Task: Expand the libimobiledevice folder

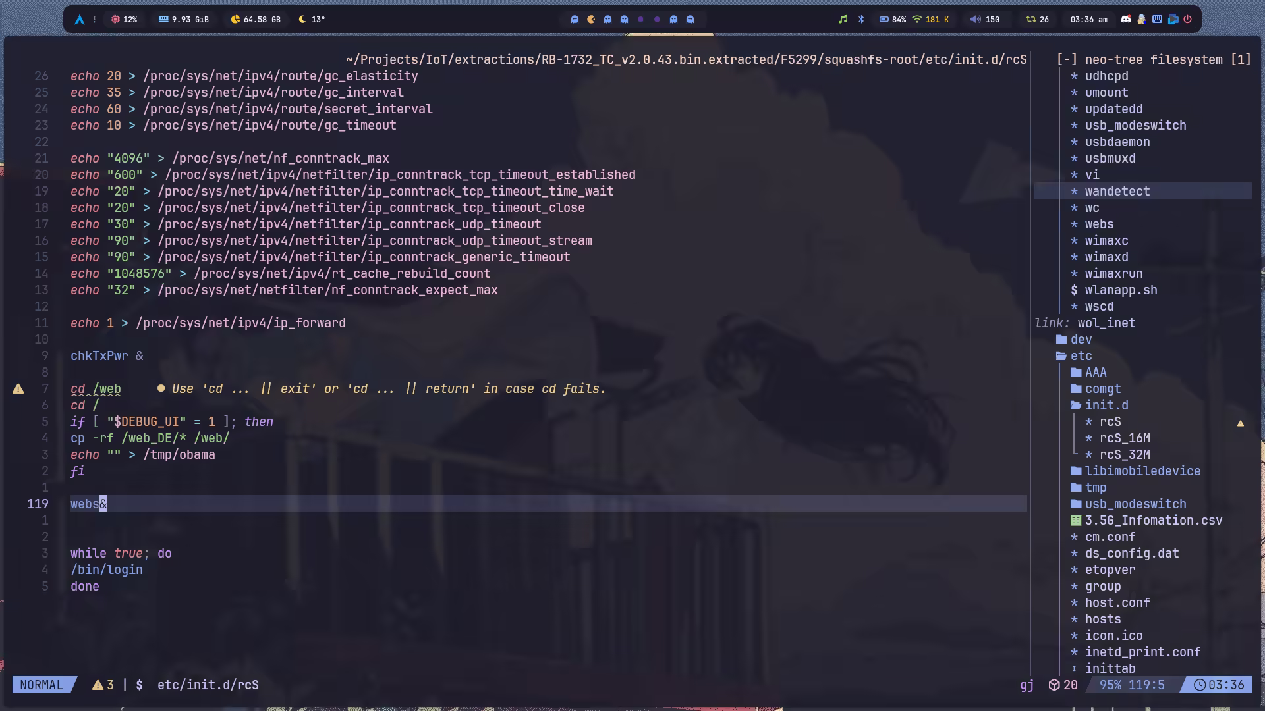Action: point(1142,471)
